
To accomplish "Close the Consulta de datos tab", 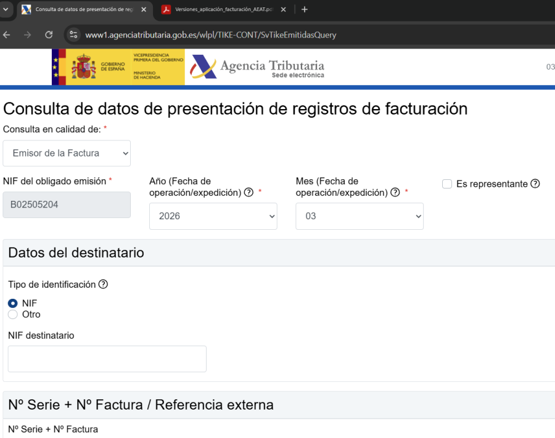I will pyautogui.click(x=144, y=9).
